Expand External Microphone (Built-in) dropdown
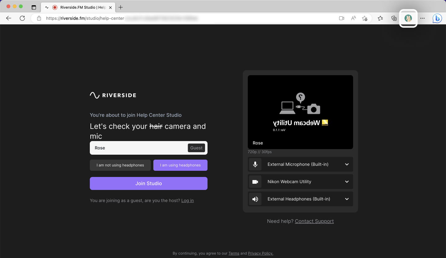The width and height of the screenshot is (446, 258). pos(300,164)
